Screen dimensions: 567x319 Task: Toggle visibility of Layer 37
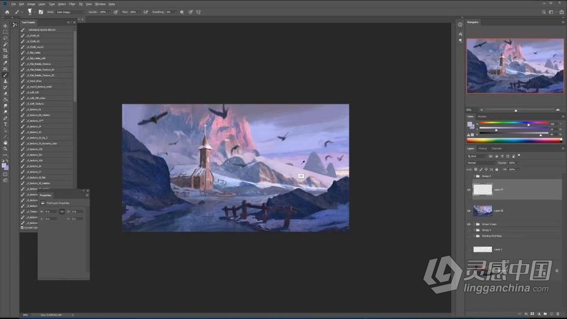click(x=469, y=190)
